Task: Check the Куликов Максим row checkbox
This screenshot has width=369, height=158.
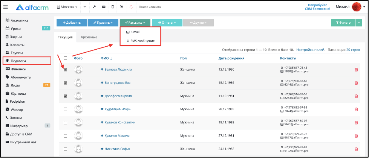Action: 66,136
